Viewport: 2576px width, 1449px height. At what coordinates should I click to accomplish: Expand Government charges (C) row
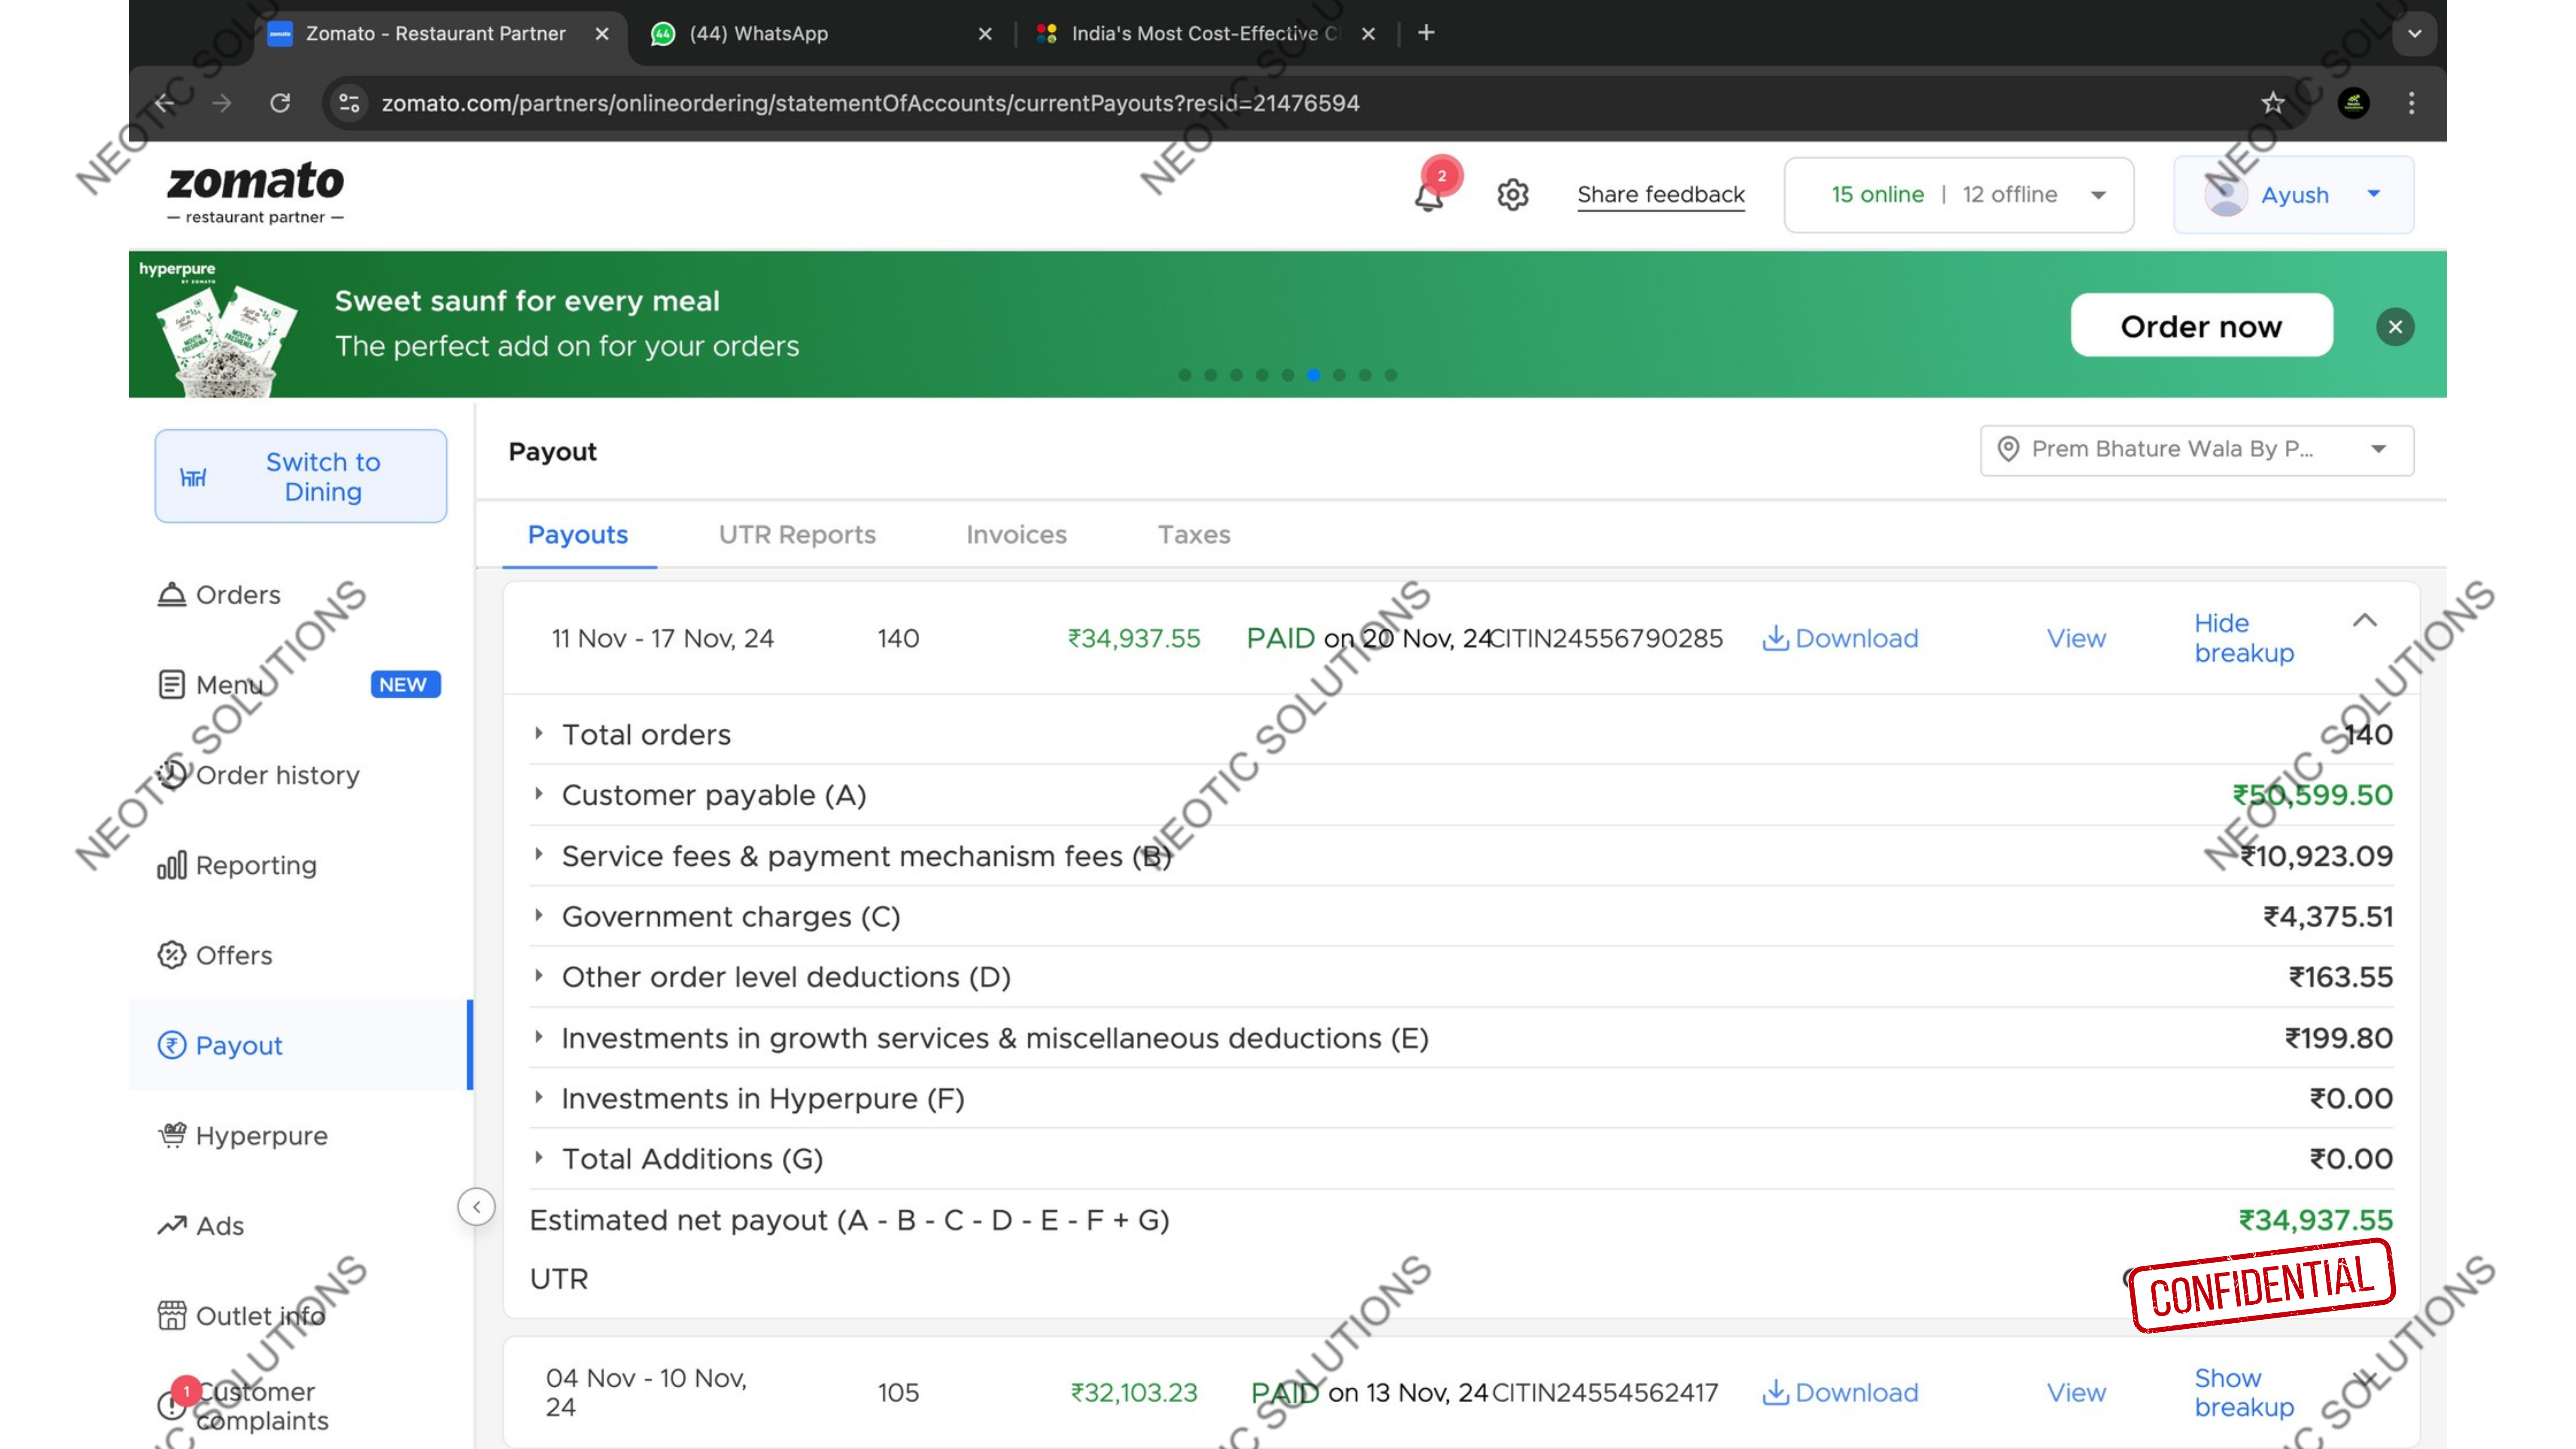tap(539, 915)
